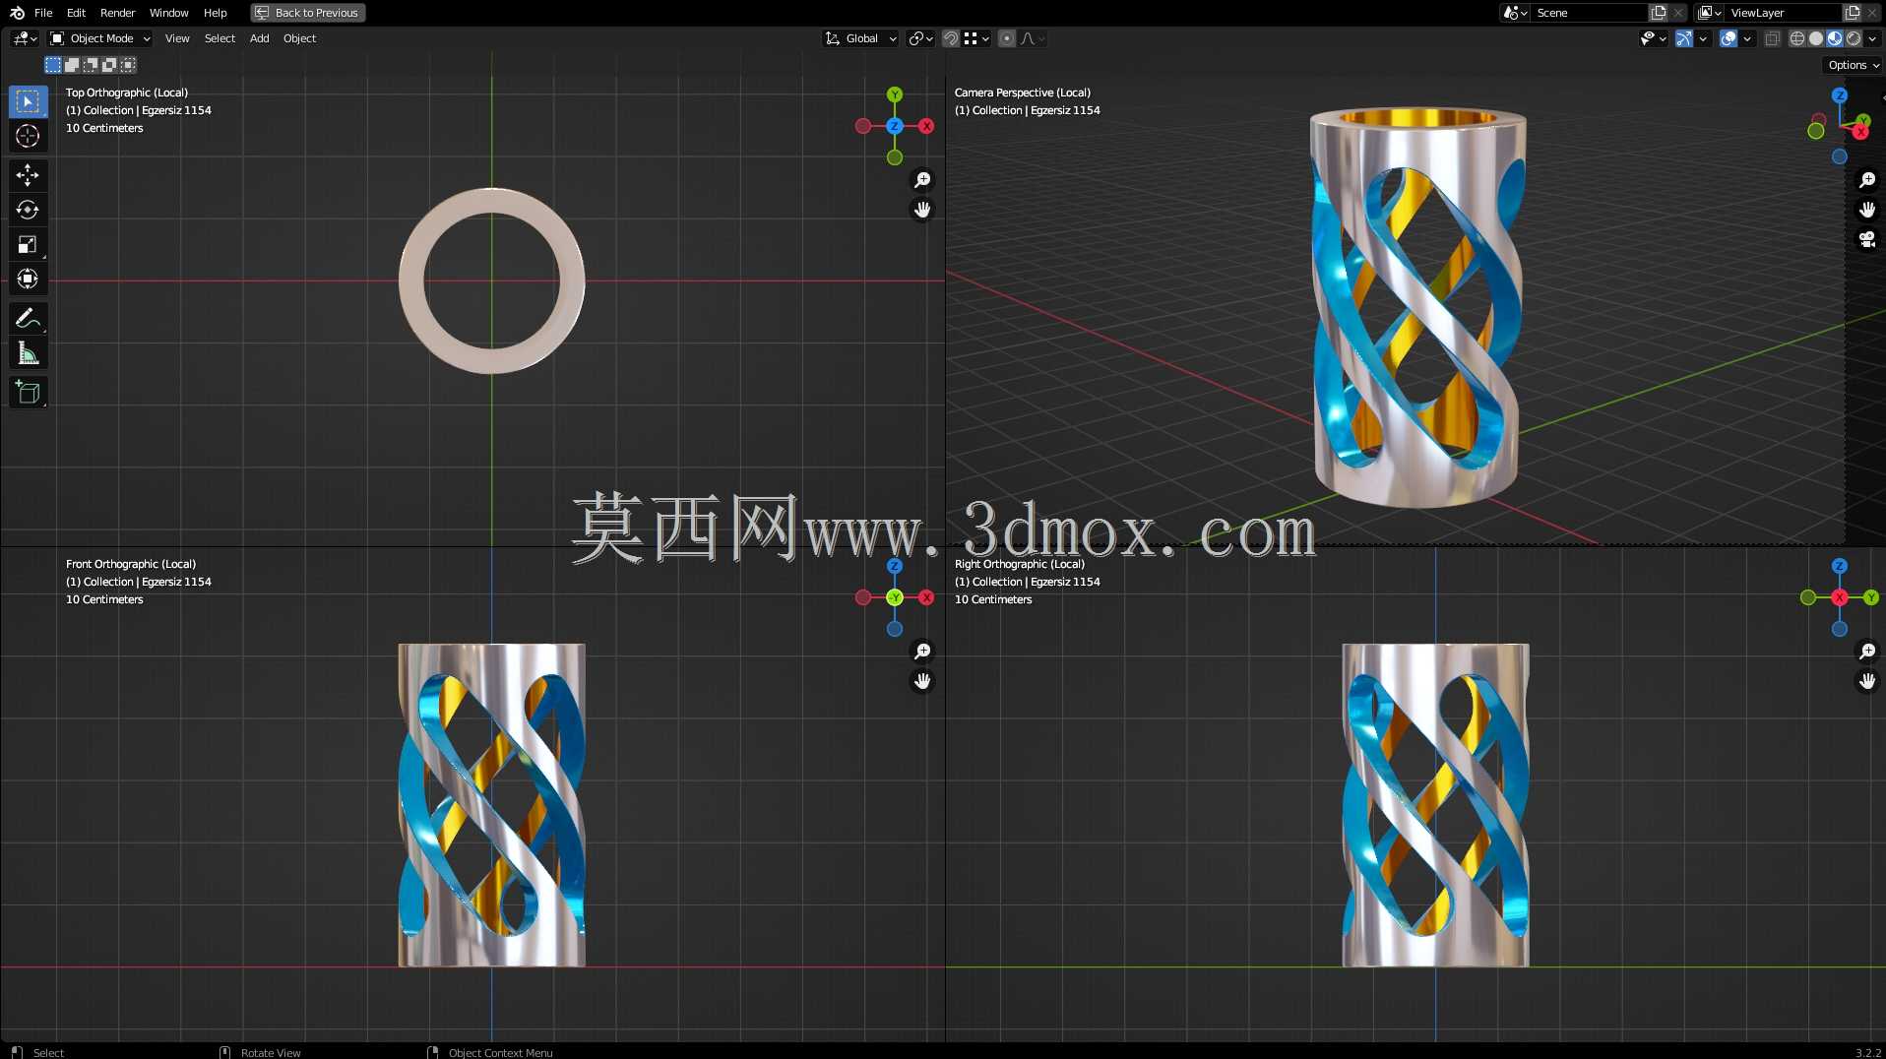Toggle show gizmo button
Viewport: 1886px width, 1059px height.
[x=1684, y=38]
